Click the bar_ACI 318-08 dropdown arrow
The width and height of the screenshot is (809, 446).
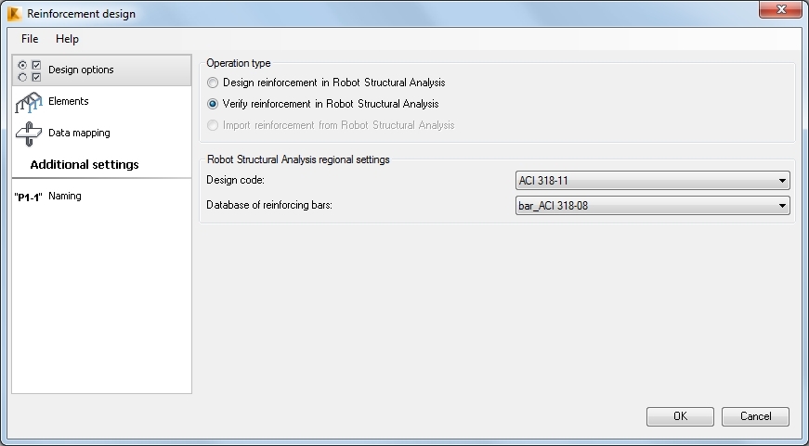point(782,206)
